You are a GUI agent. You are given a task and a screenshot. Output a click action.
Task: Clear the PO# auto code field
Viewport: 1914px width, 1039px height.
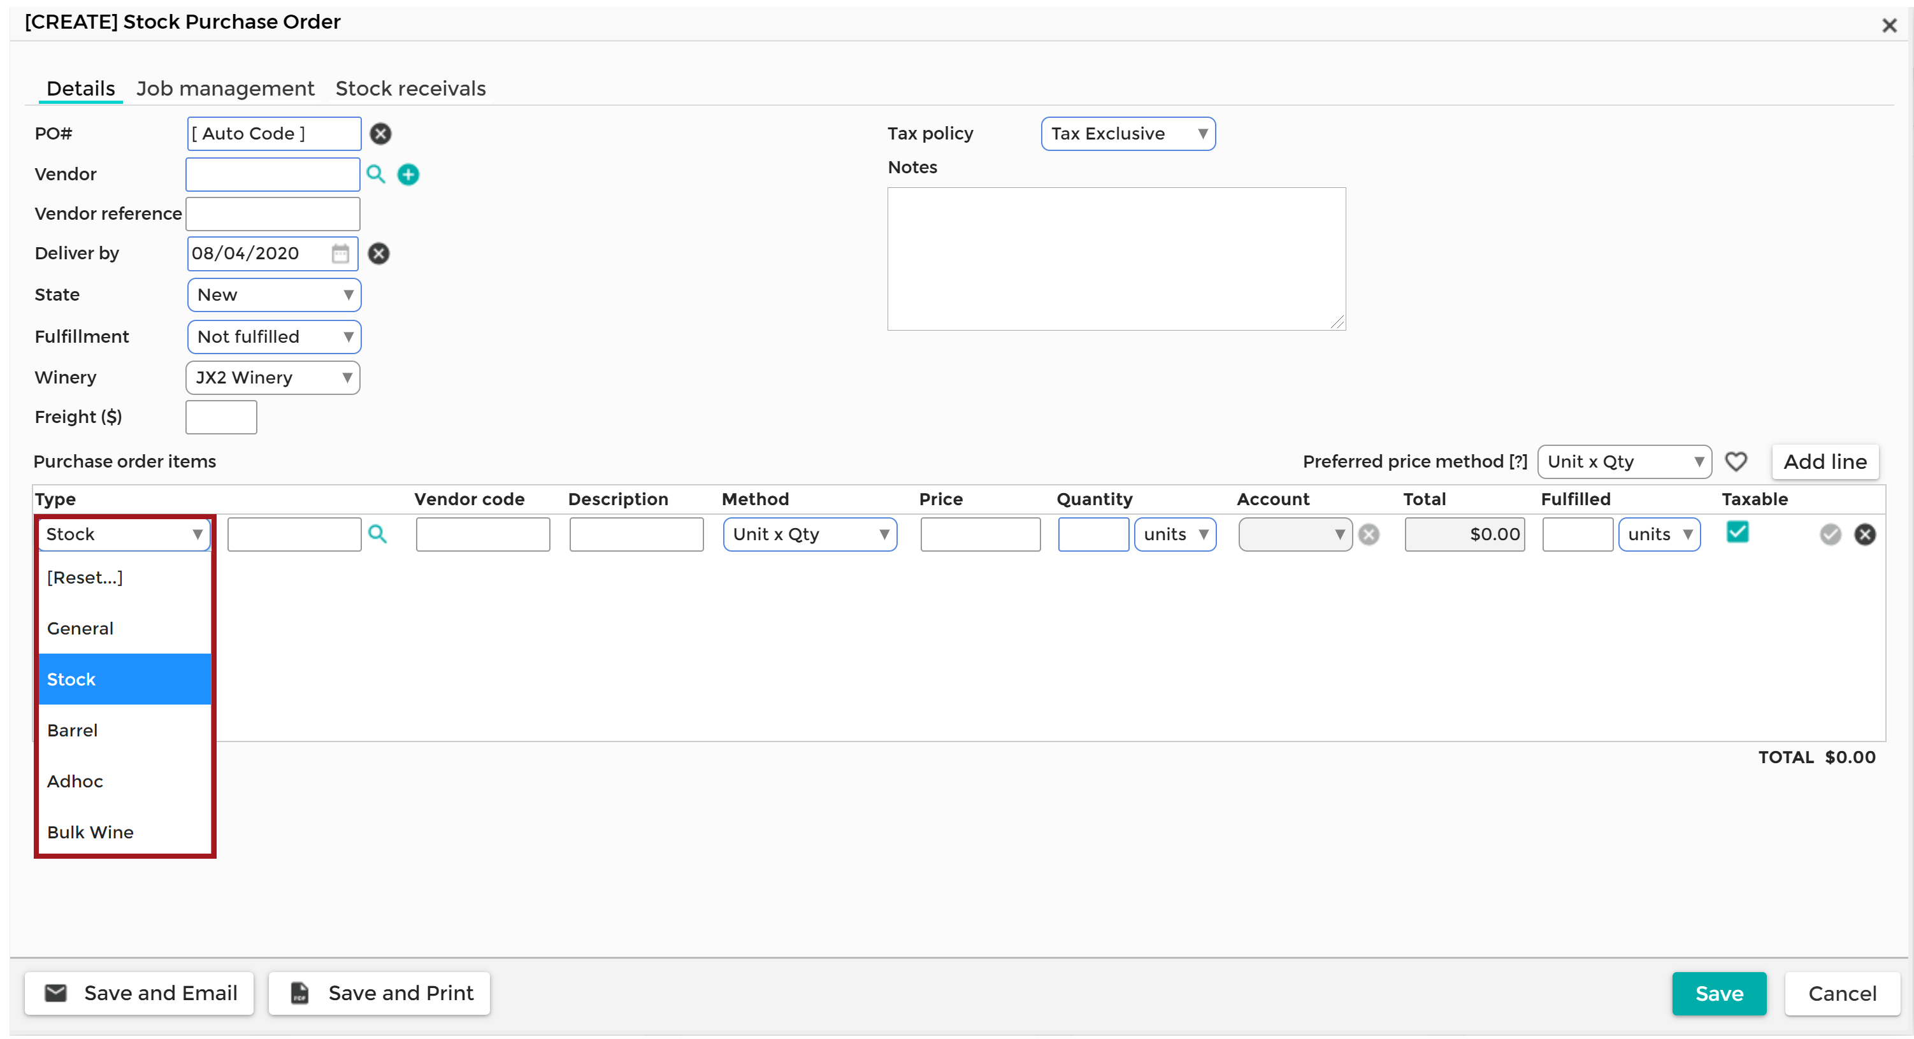click(380, 134)
